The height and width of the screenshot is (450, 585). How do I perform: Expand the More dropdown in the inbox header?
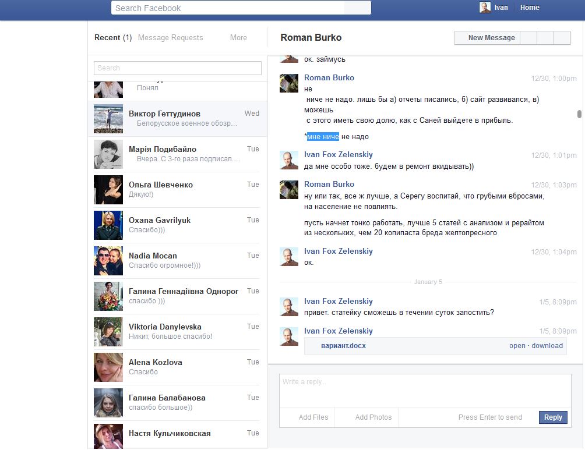tap(238, 38)
